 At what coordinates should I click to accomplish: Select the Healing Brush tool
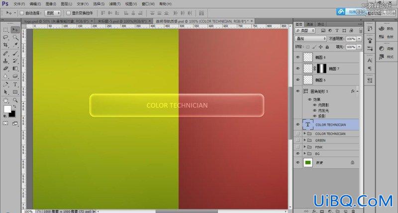coord(5,54)
